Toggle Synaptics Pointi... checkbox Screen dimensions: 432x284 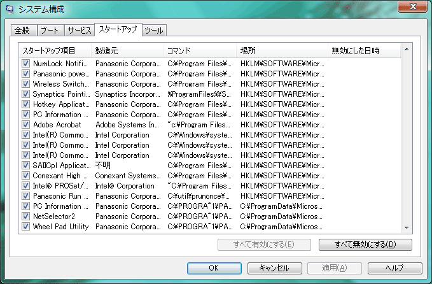[x=25, y=94]
